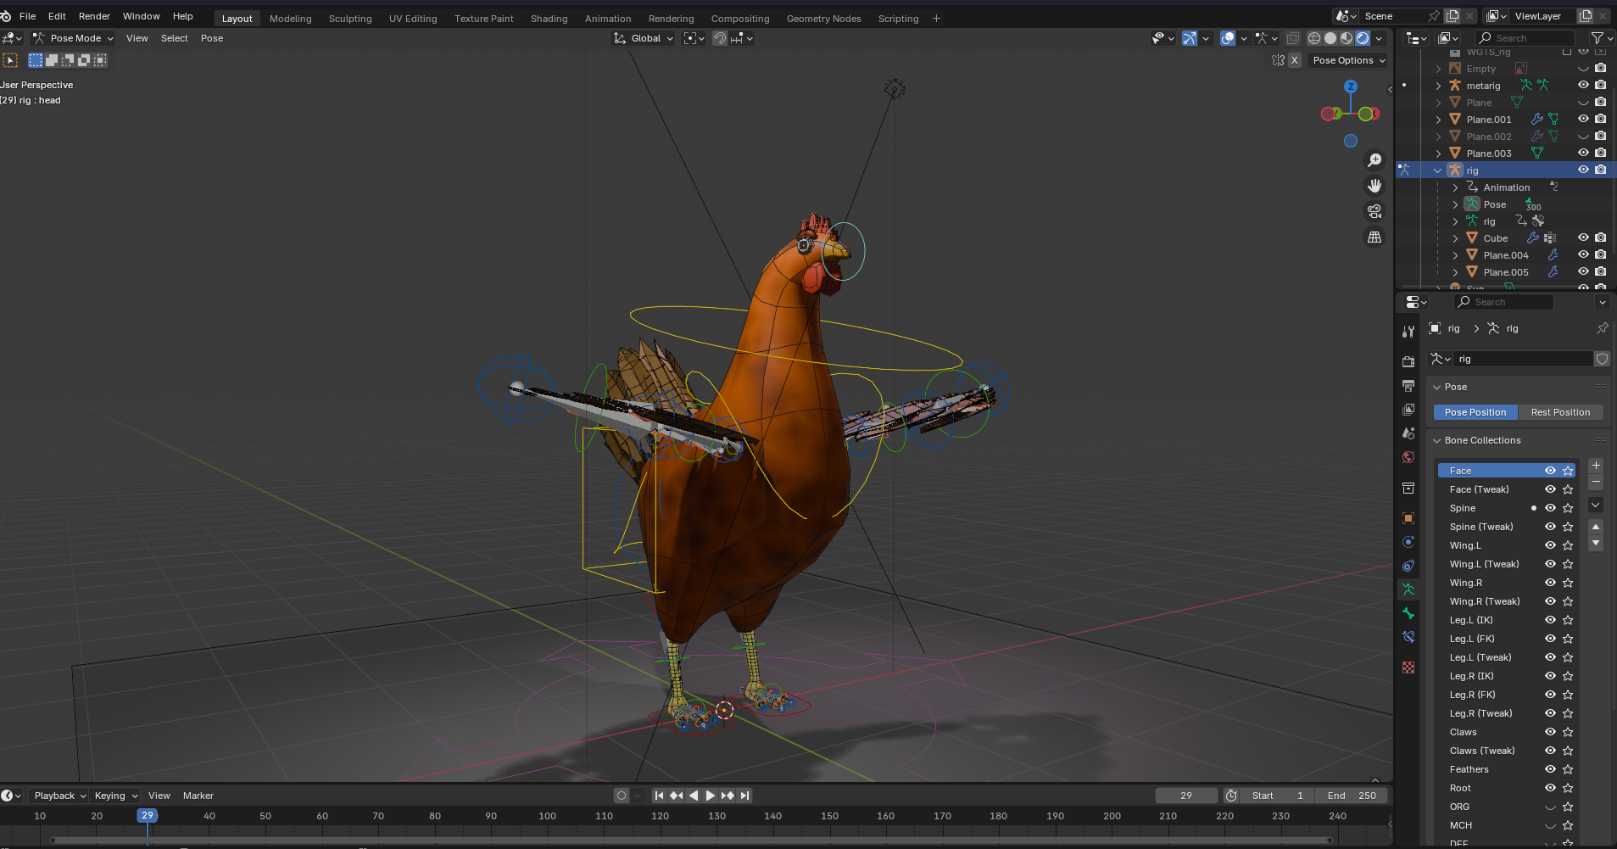
Task: Select material preview shading mode
Action: 1347,38
